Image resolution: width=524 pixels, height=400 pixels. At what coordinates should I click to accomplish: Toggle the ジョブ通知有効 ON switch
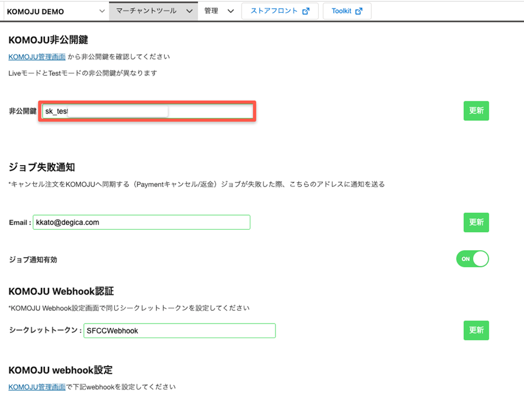coord(473,259)
